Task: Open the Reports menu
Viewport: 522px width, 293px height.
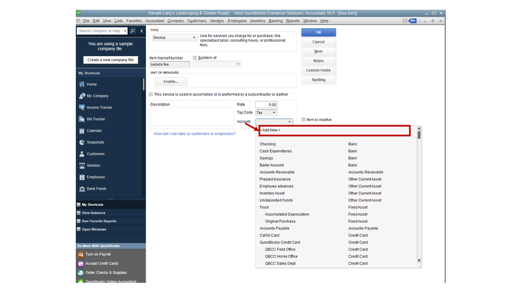Action: pyautogui.click(x=293, y=21)
